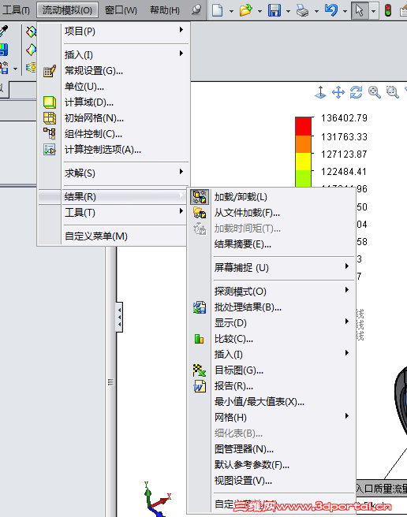Click the XYZ coordinate triad
Screen dimensions: 407x517
coord(156,499)
